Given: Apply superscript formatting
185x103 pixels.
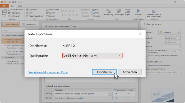Looking at the screenshot, I should [77, 15].
